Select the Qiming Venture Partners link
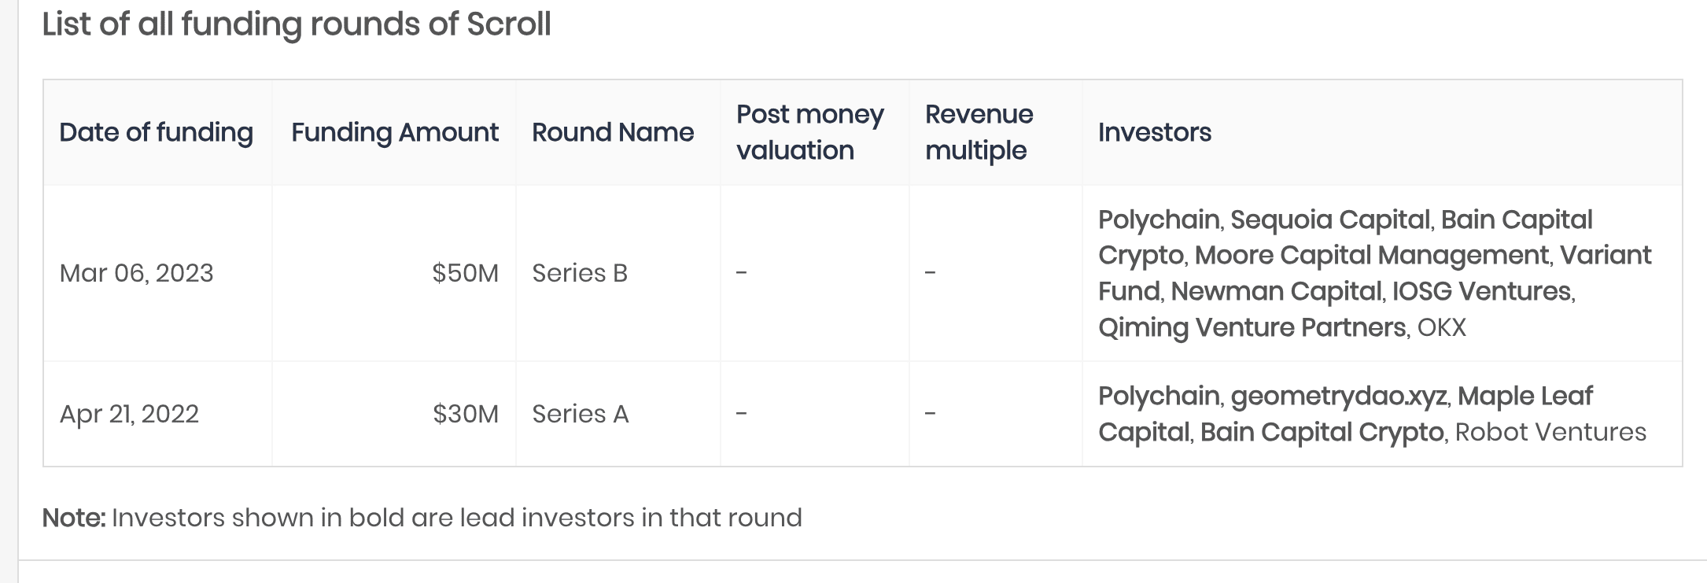Viewport: 1707px width, 583px height. pos(1252,327)
